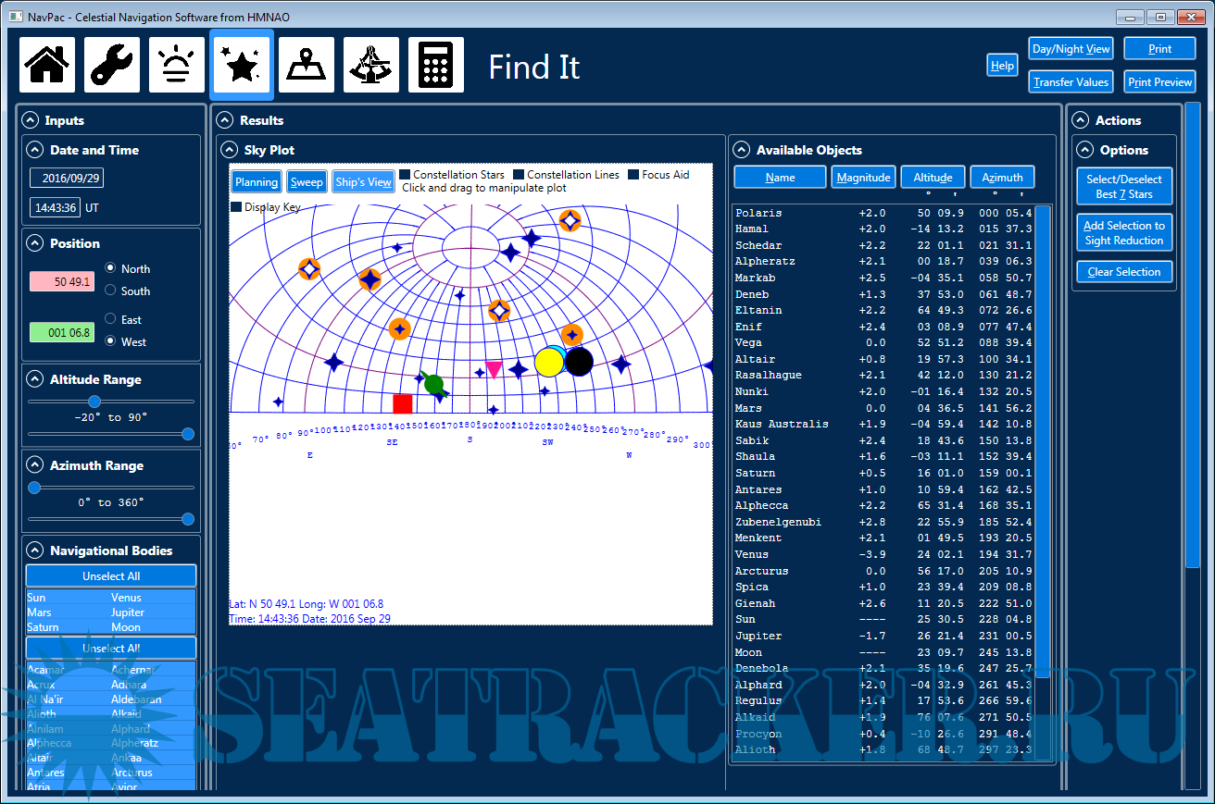This screenshot has height=804, width=1215.
Task: Open the sextant sight reduction icon
Action: (x=371, y=65)
